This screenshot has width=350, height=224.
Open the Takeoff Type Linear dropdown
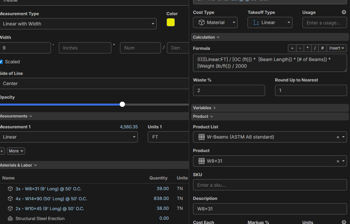[x=270, y=22]
